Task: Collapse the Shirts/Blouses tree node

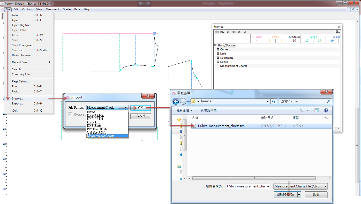Action: pyautogui.click(x=215, y=45)
